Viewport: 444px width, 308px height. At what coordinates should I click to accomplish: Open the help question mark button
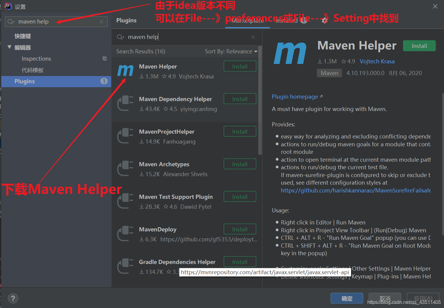(x=13, y=299)
